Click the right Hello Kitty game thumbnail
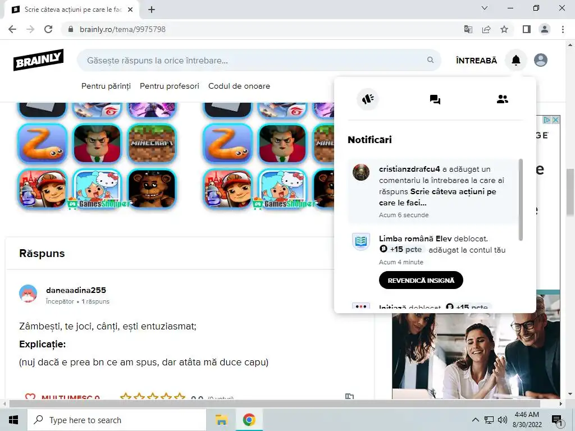The height and width of the screenshot is (431, 575). [x=282, y=189]
